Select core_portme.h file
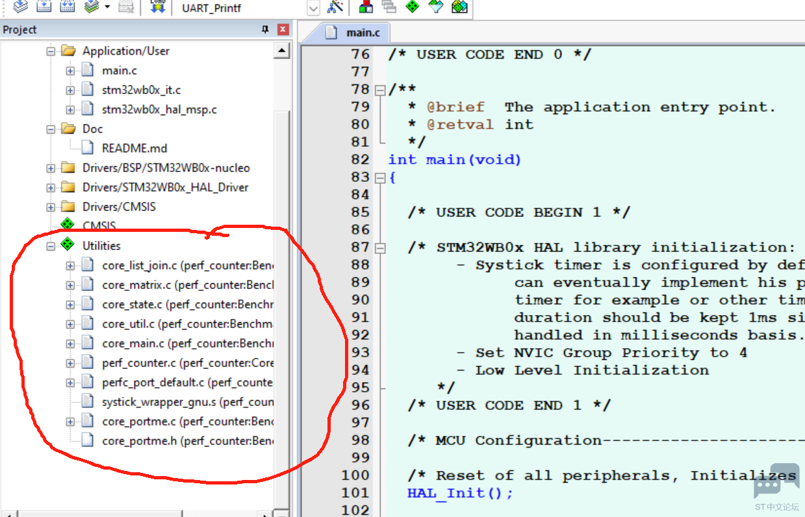805x517 pixels. 188,440
